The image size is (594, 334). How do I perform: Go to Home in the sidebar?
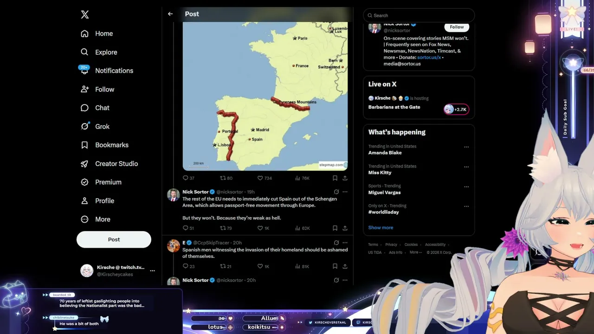pos(97,33)
